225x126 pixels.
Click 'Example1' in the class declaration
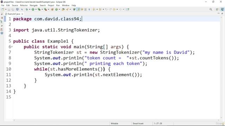pyautogui.click(x=58, y=41)
